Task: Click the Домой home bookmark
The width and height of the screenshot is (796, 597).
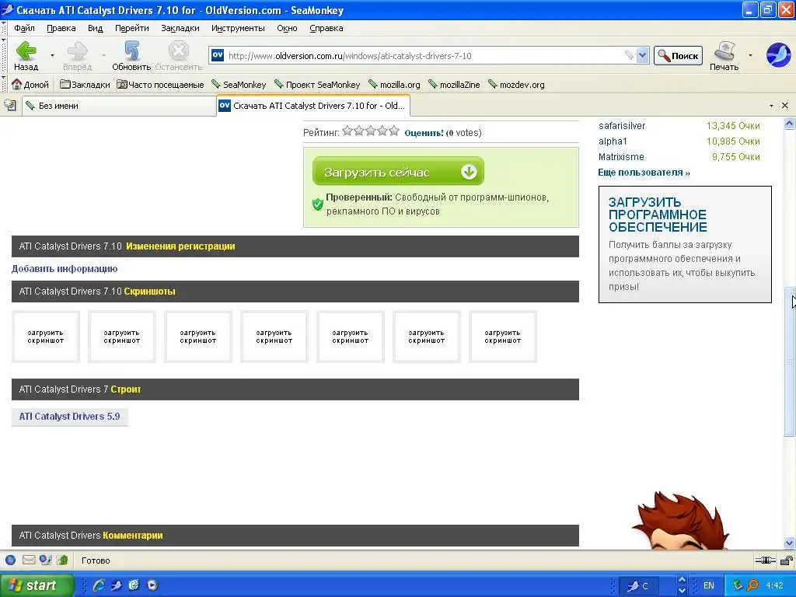Action: [x=30, y=84]
